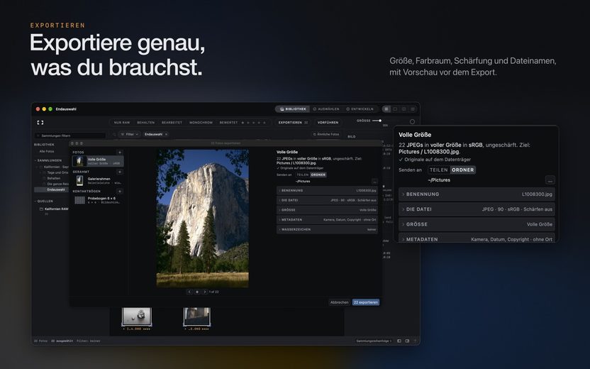Viewport: 590px width, 369px height.
Task: Toggle the BEARBEITET filter
Action: [x=172, y=122]
